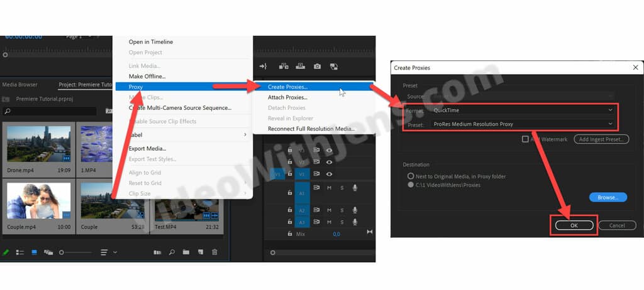The width and height of the screenshot is (644, 290).
Task: Select Attach Proxies... in the submenu
Action: click(287, 97)
